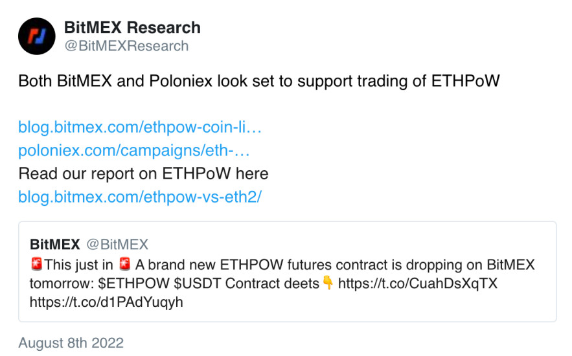Open the @BitMEXResearch handle
The height and width of the screenshot is (356, 572).
tap(126, 46)
